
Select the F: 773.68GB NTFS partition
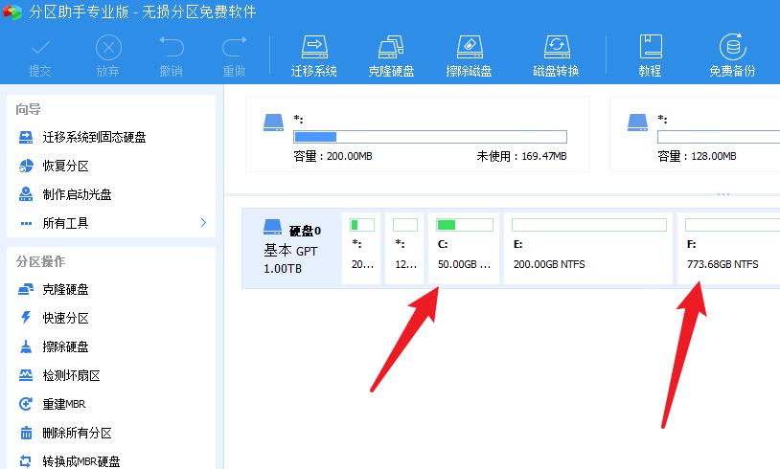click(x=729, y=249)
